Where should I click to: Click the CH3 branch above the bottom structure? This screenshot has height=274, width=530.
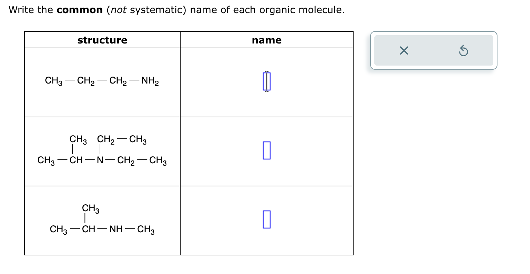[90, 208]
